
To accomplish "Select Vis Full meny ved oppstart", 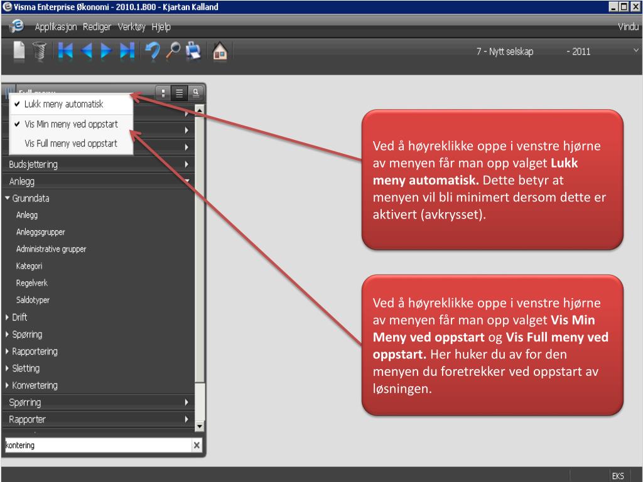I will pyautogui.click(x=72, y=144).
